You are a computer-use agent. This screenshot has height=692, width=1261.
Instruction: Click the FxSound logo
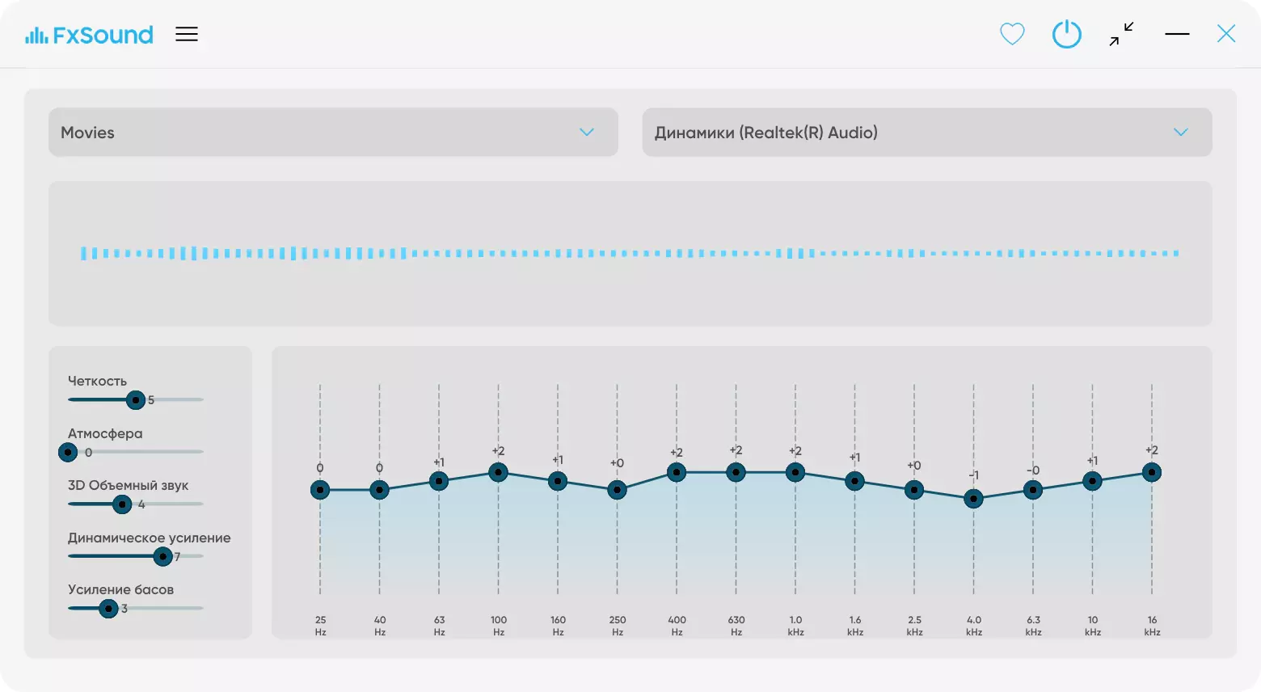coord(89,35)
